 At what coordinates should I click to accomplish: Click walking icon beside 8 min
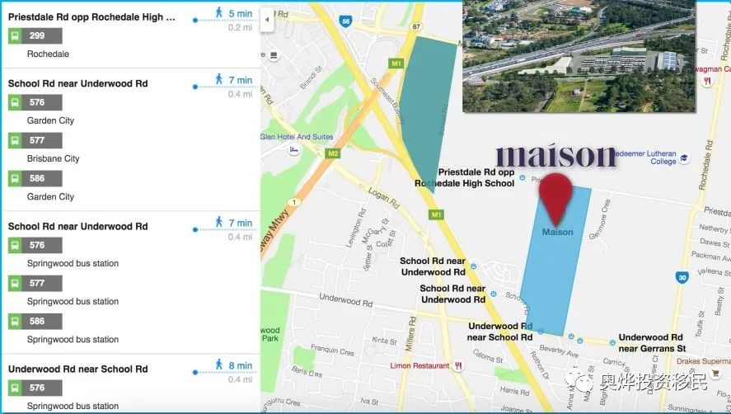click(x=218, y=365)
